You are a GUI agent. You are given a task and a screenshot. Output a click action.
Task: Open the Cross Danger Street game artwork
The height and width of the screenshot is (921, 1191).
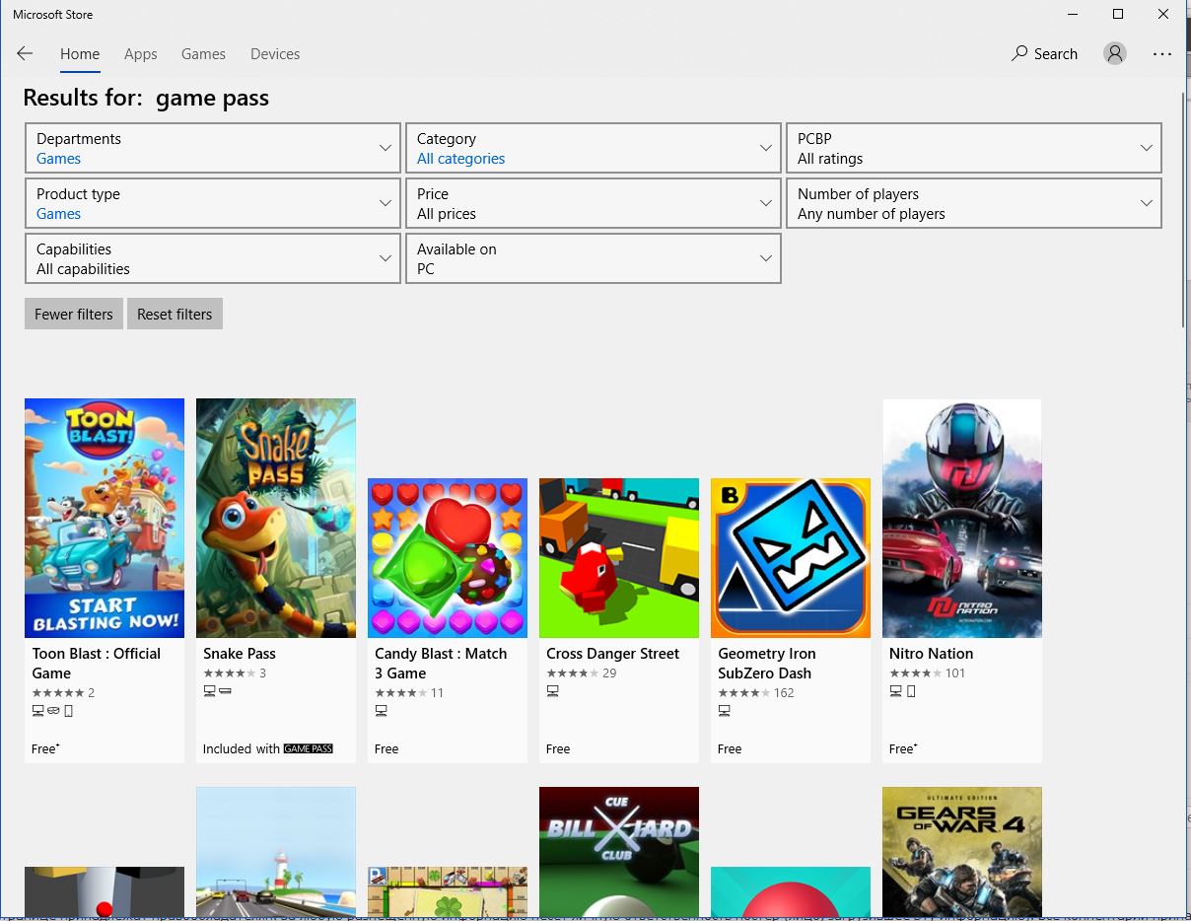[x=619, y=558]
